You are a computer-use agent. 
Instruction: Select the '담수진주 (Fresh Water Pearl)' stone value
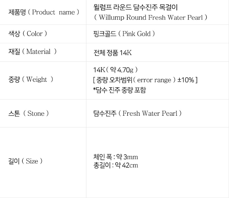[x=137, y=113]
